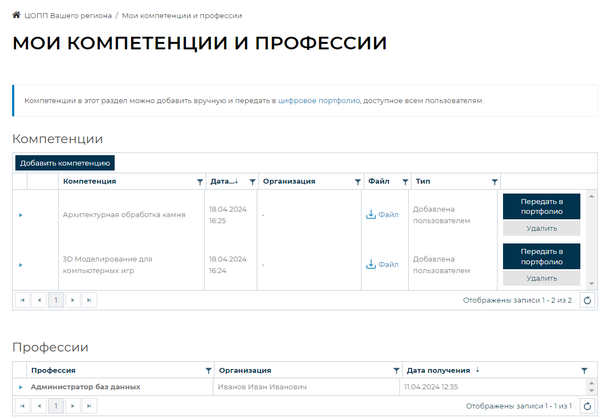Delete the Архитектурная обработка камня competency
This screenshot has width=610, height=420.
point(541,228)
